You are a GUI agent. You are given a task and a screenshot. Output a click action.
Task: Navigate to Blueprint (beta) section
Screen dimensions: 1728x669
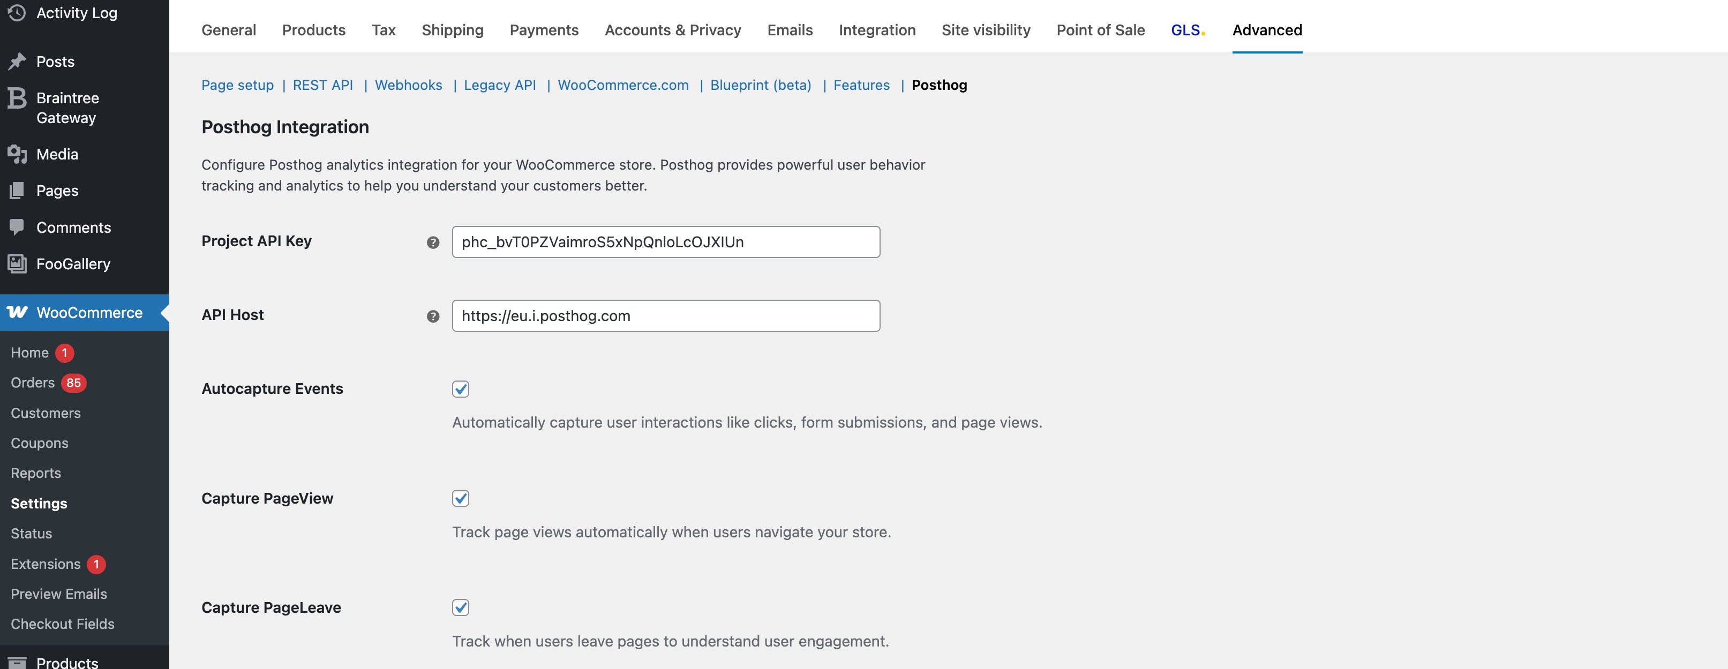coord(761,85)
